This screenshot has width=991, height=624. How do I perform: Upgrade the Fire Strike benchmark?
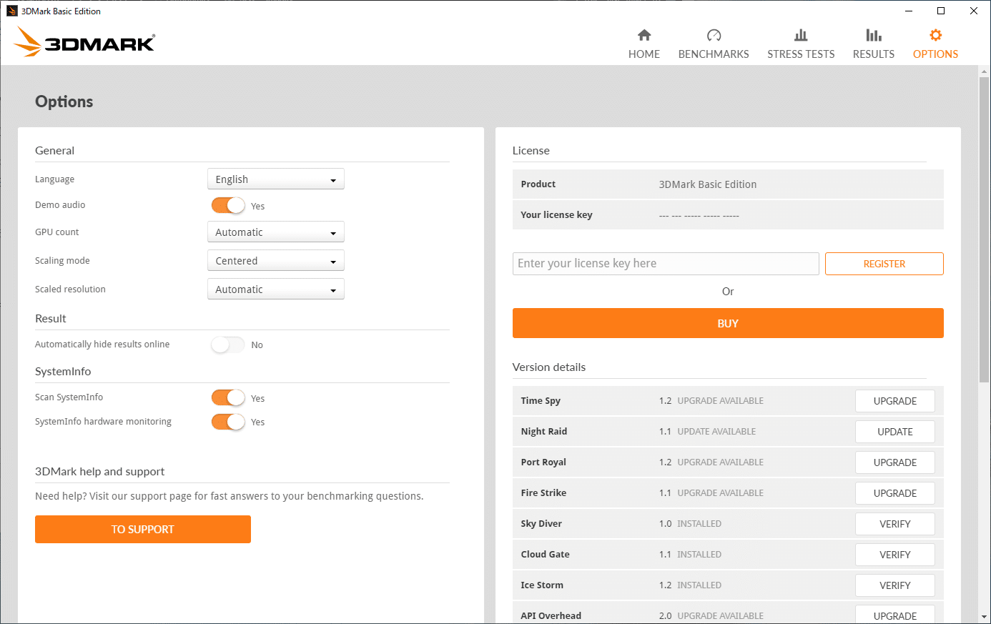pos(895,493)
